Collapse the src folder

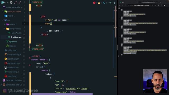pos(3,20)
